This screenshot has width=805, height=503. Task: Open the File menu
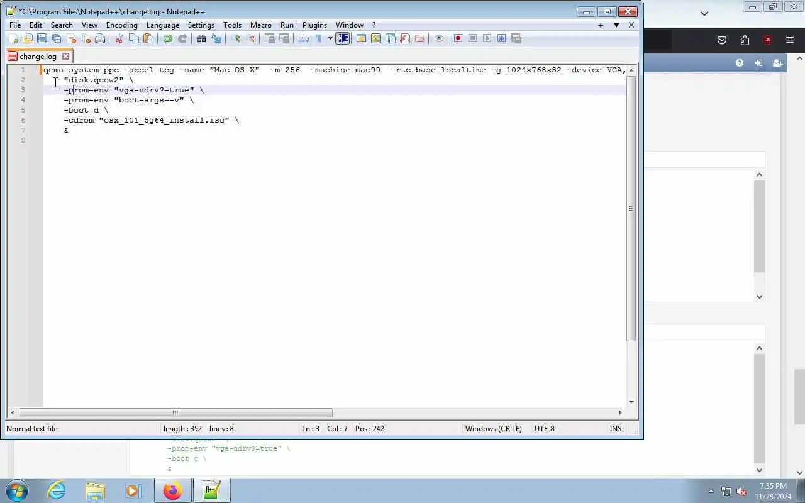pyautogui.click(x=15, y=25)
